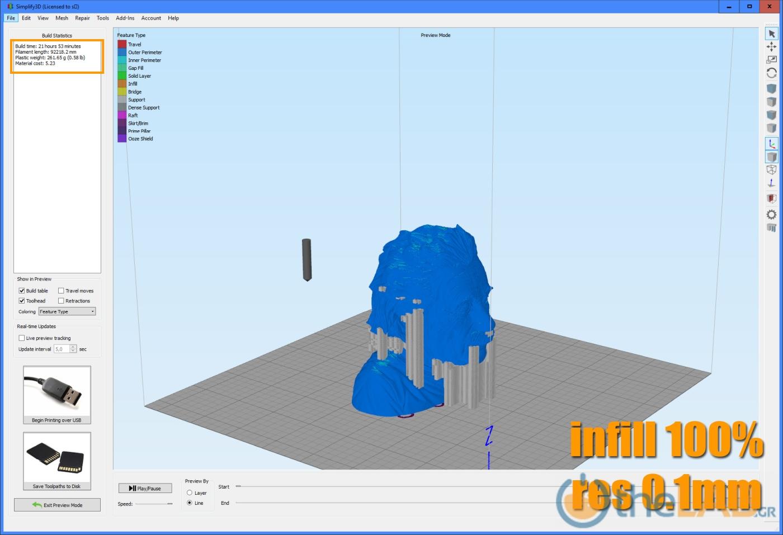Click the 'Preview Mode' heading text
This screenshot has height=535, width=783.
point(436,35)
